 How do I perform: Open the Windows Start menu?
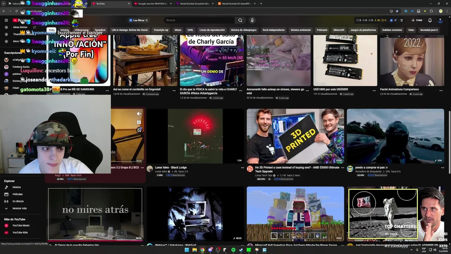click(x=187, y=250)
